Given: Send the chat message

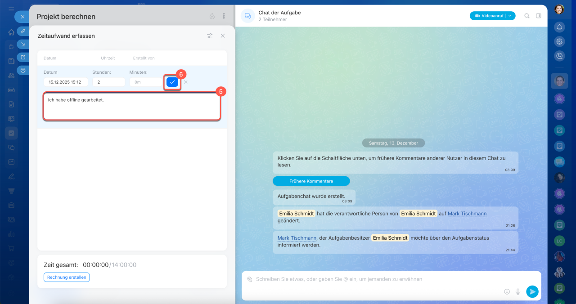Looking at the screenshot, I should pos(532,291).
